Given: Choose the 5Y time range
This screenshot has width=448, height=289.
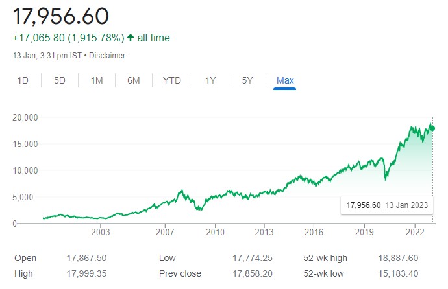Looking at the screenshot, I should [x=247, y=80].
